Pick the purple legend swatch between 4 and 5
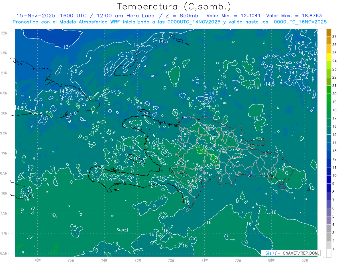This screenshot has height=264, width=342. [329, 220]
